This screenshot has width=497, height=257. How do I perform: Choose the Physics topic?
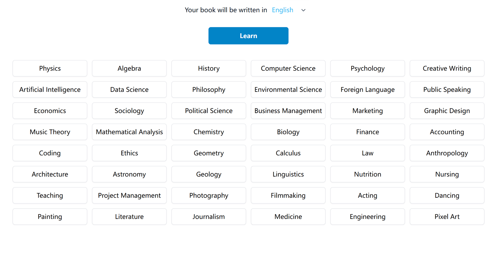click(50, 68)
